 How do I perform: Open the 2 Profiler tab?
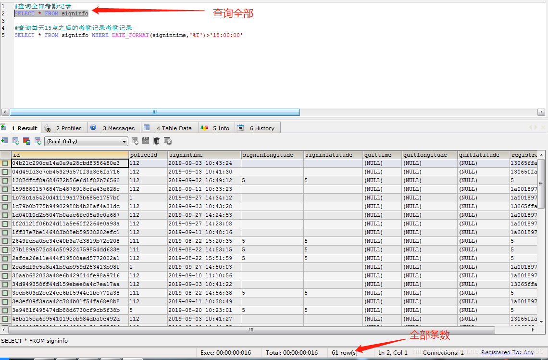click(x=65, y=128)
